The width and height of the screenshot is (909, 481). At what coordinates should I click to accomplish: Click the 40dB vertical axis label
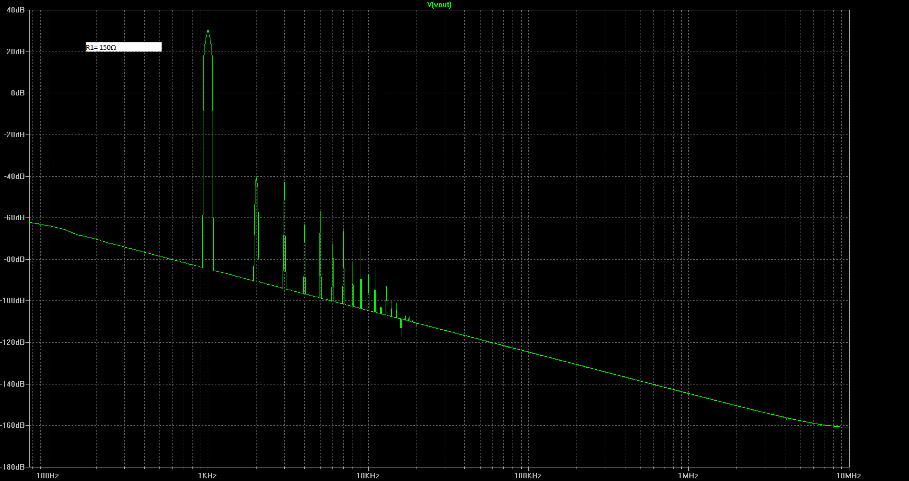click(16, 10)
